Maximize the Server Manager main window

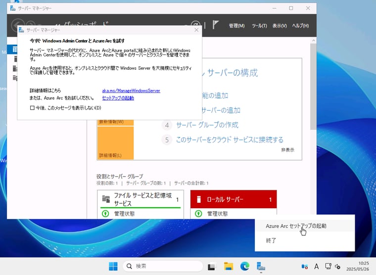click(291, 8)
